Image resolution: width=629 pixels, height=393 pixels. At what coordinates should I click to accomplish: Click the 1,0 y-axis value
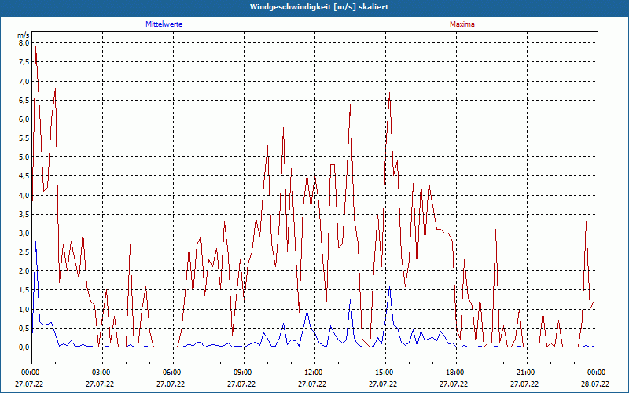(24, 309)
